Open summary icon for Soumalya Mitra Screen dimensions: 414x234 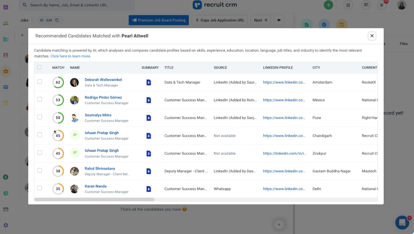click(148, 118)
